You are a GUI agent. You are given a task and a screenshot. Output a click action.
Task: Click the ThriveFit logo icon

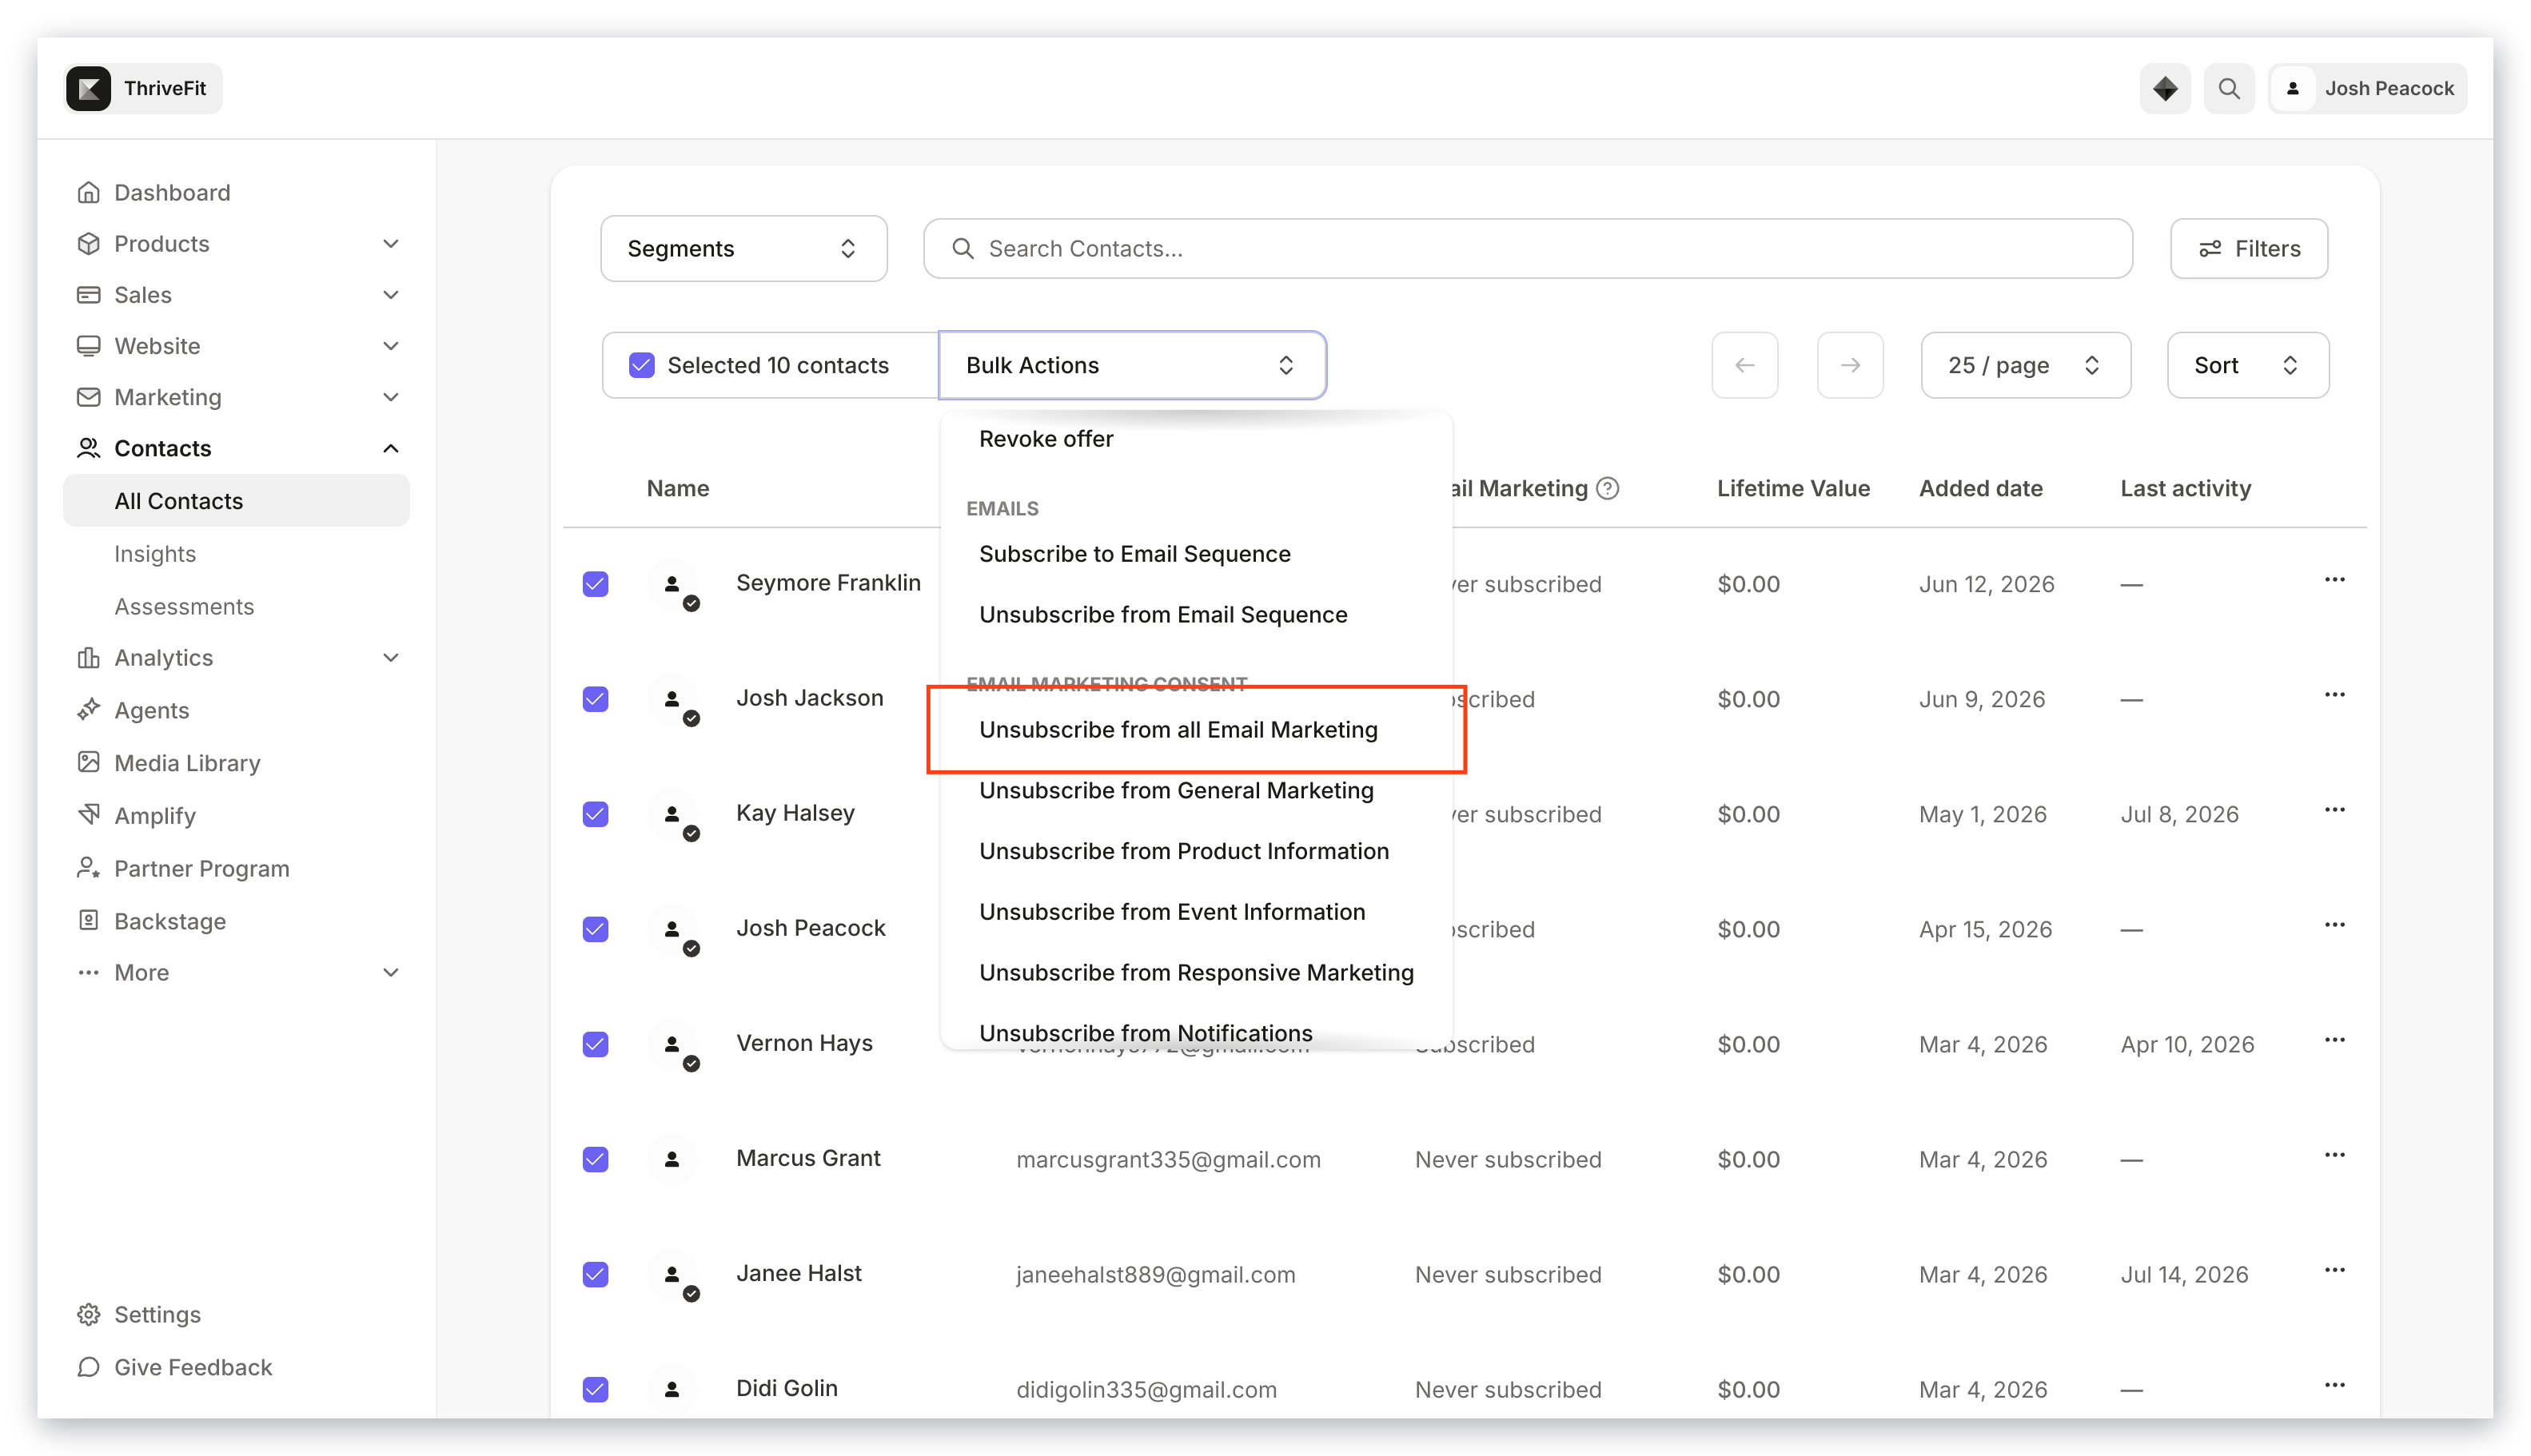point(88,88)
